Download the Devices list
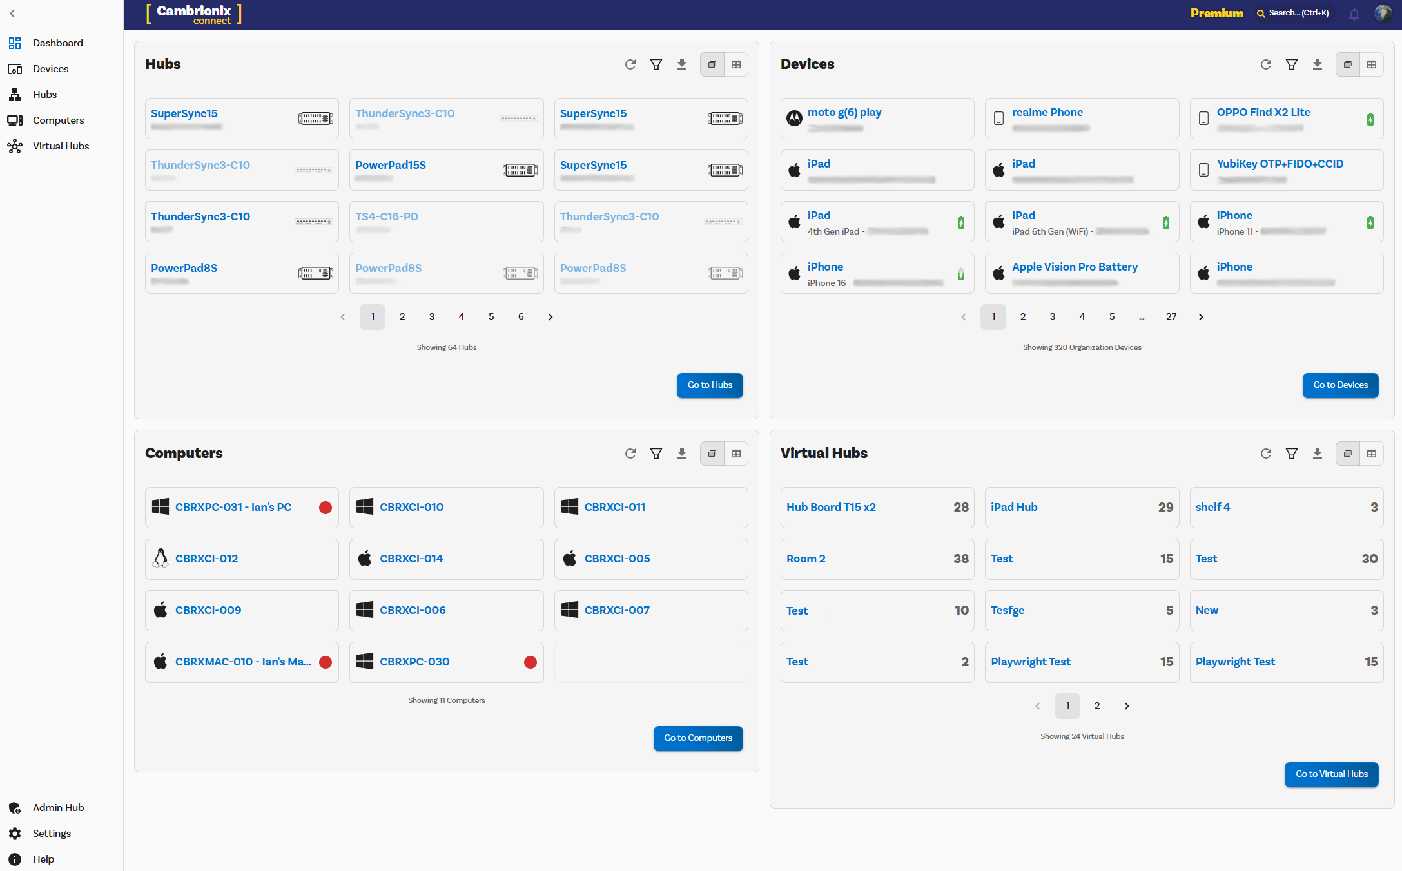Screen dimensions: 1402x871 tap(1317, 64)
